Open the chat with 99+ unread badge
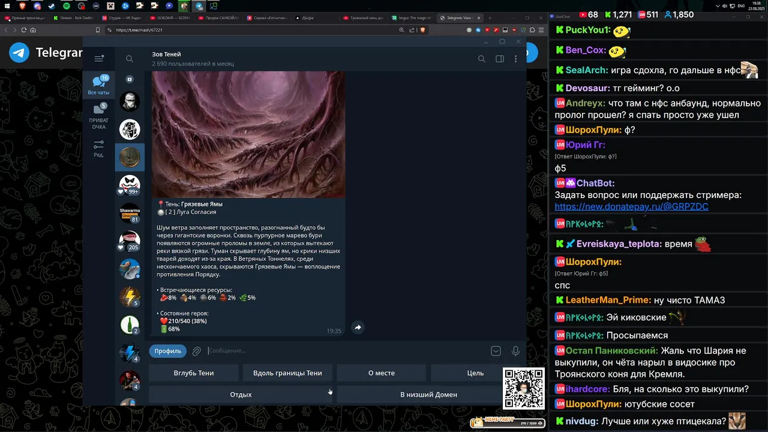 130,185
